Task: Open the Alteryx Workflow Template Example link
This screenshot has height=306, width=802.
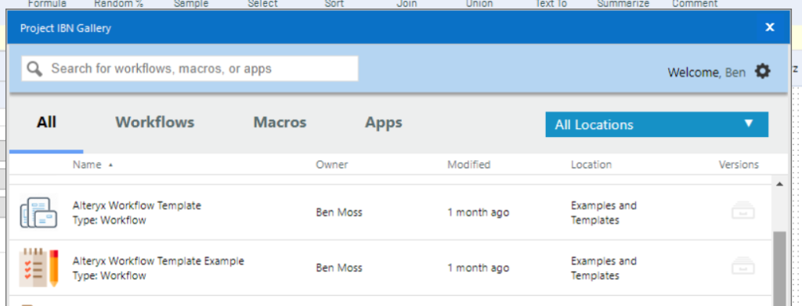Action: 158,261
